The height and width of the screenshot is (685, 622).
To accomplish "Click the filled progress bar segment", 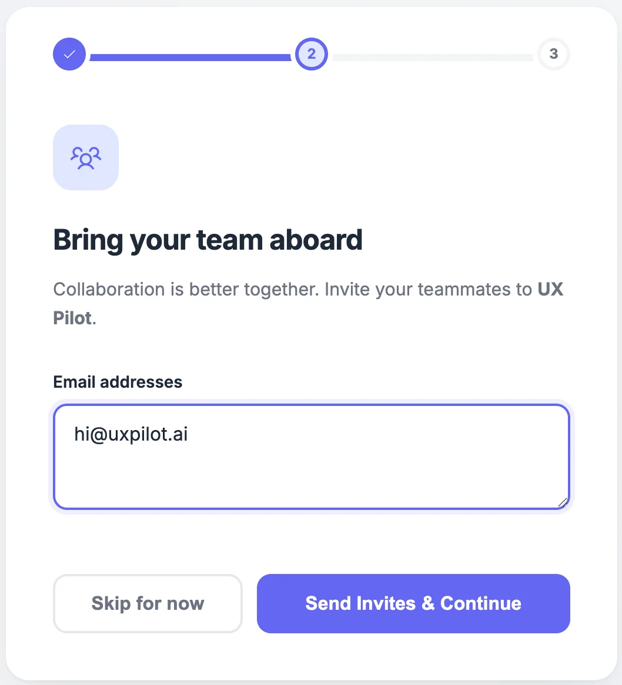I will 189,58.
